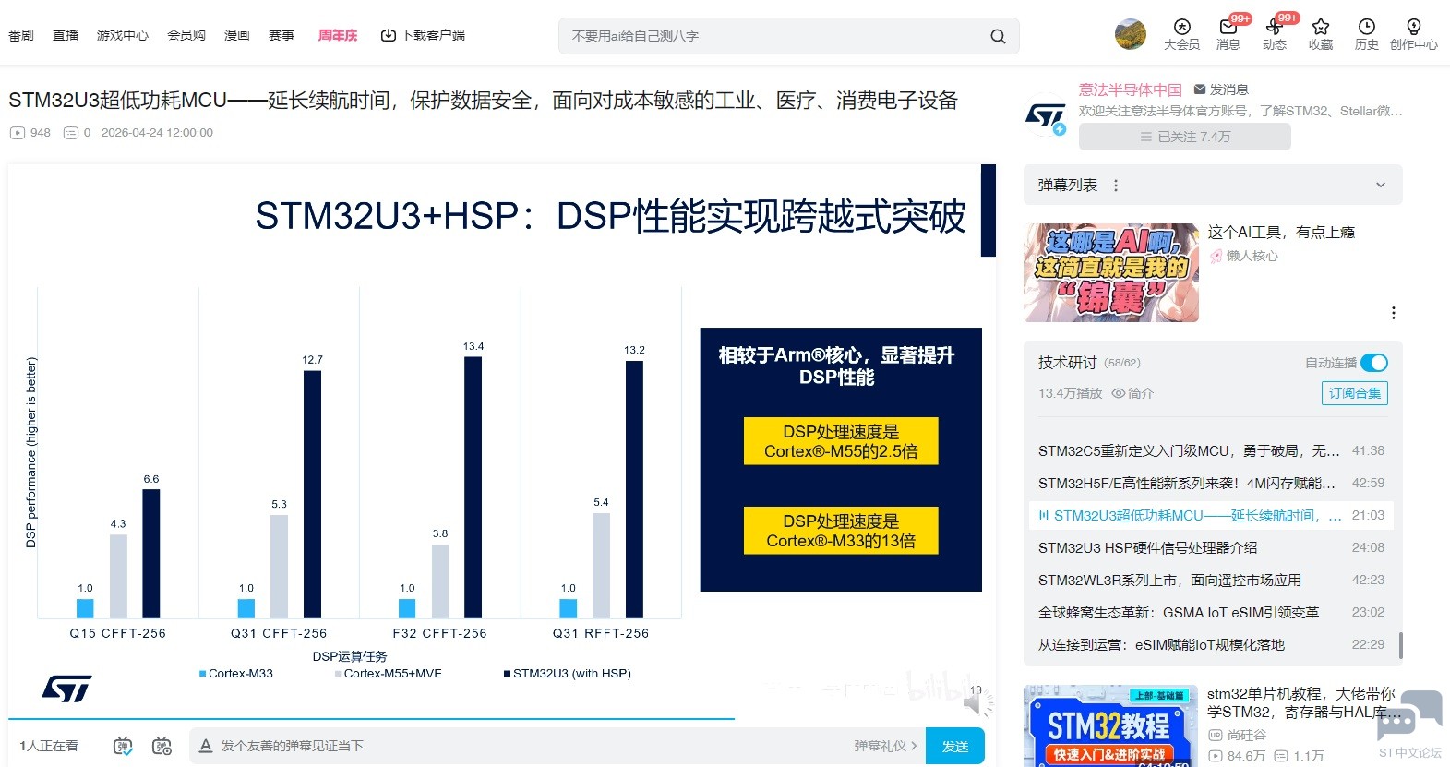Play 全球蜂窝生态革新 GSMA IoT item
The width and height of the screenshot is (1450, 767).
coord(1211,612)
